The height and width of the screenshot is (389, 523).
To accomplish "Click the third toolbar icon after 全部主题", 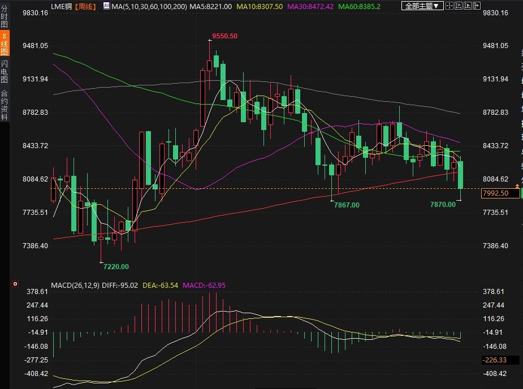I will [x=468, y=6].
